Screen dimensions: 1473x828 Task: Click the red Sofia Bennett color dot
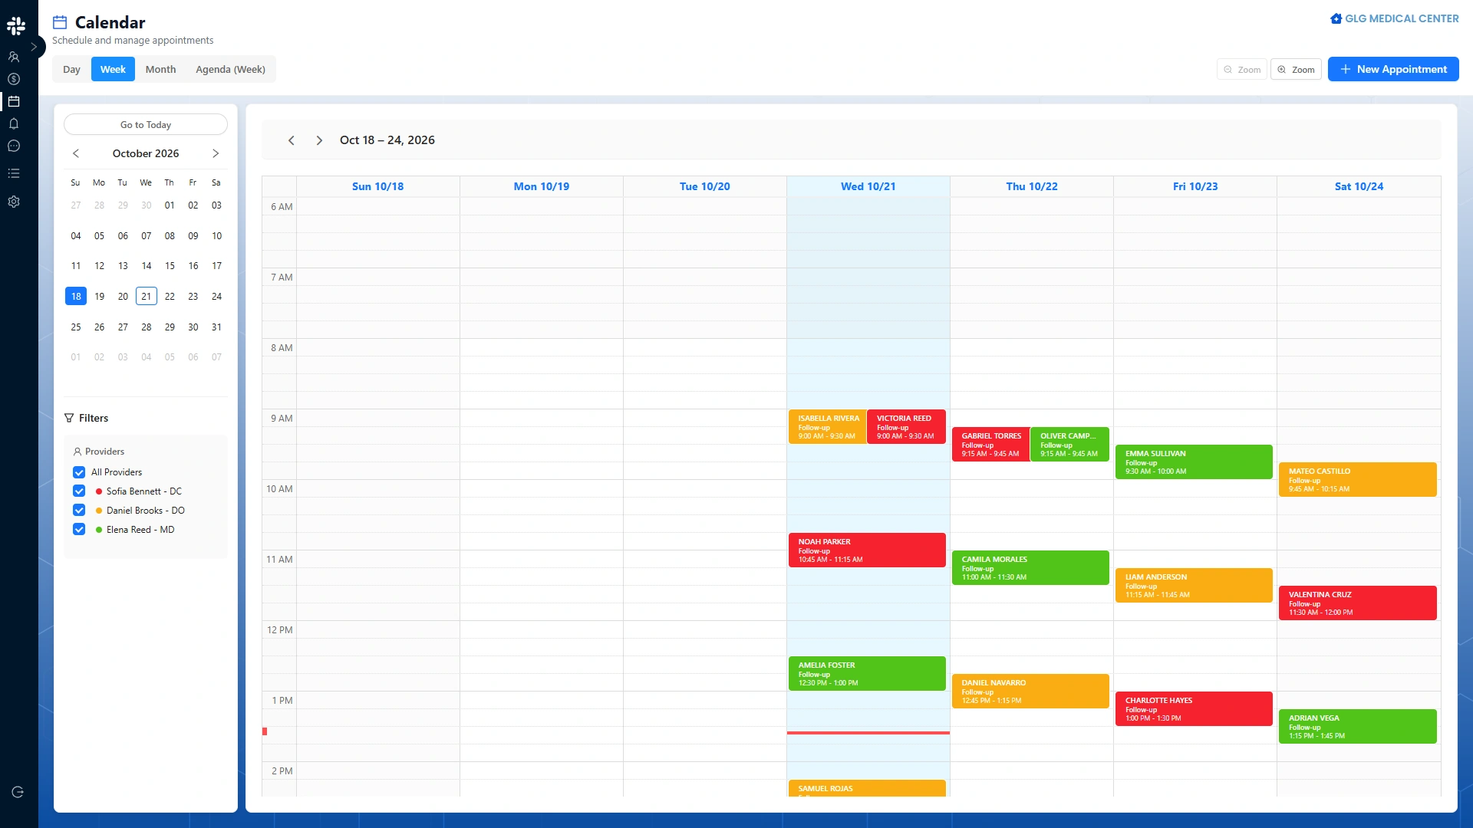(99, 491)
